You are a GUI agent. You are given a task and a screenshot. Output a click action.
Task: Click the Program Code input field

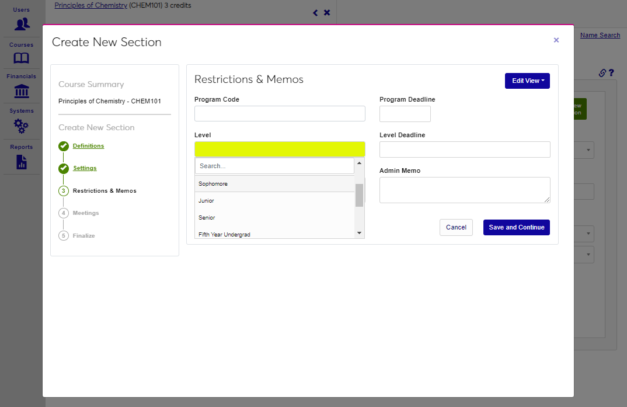pos(280,114)
